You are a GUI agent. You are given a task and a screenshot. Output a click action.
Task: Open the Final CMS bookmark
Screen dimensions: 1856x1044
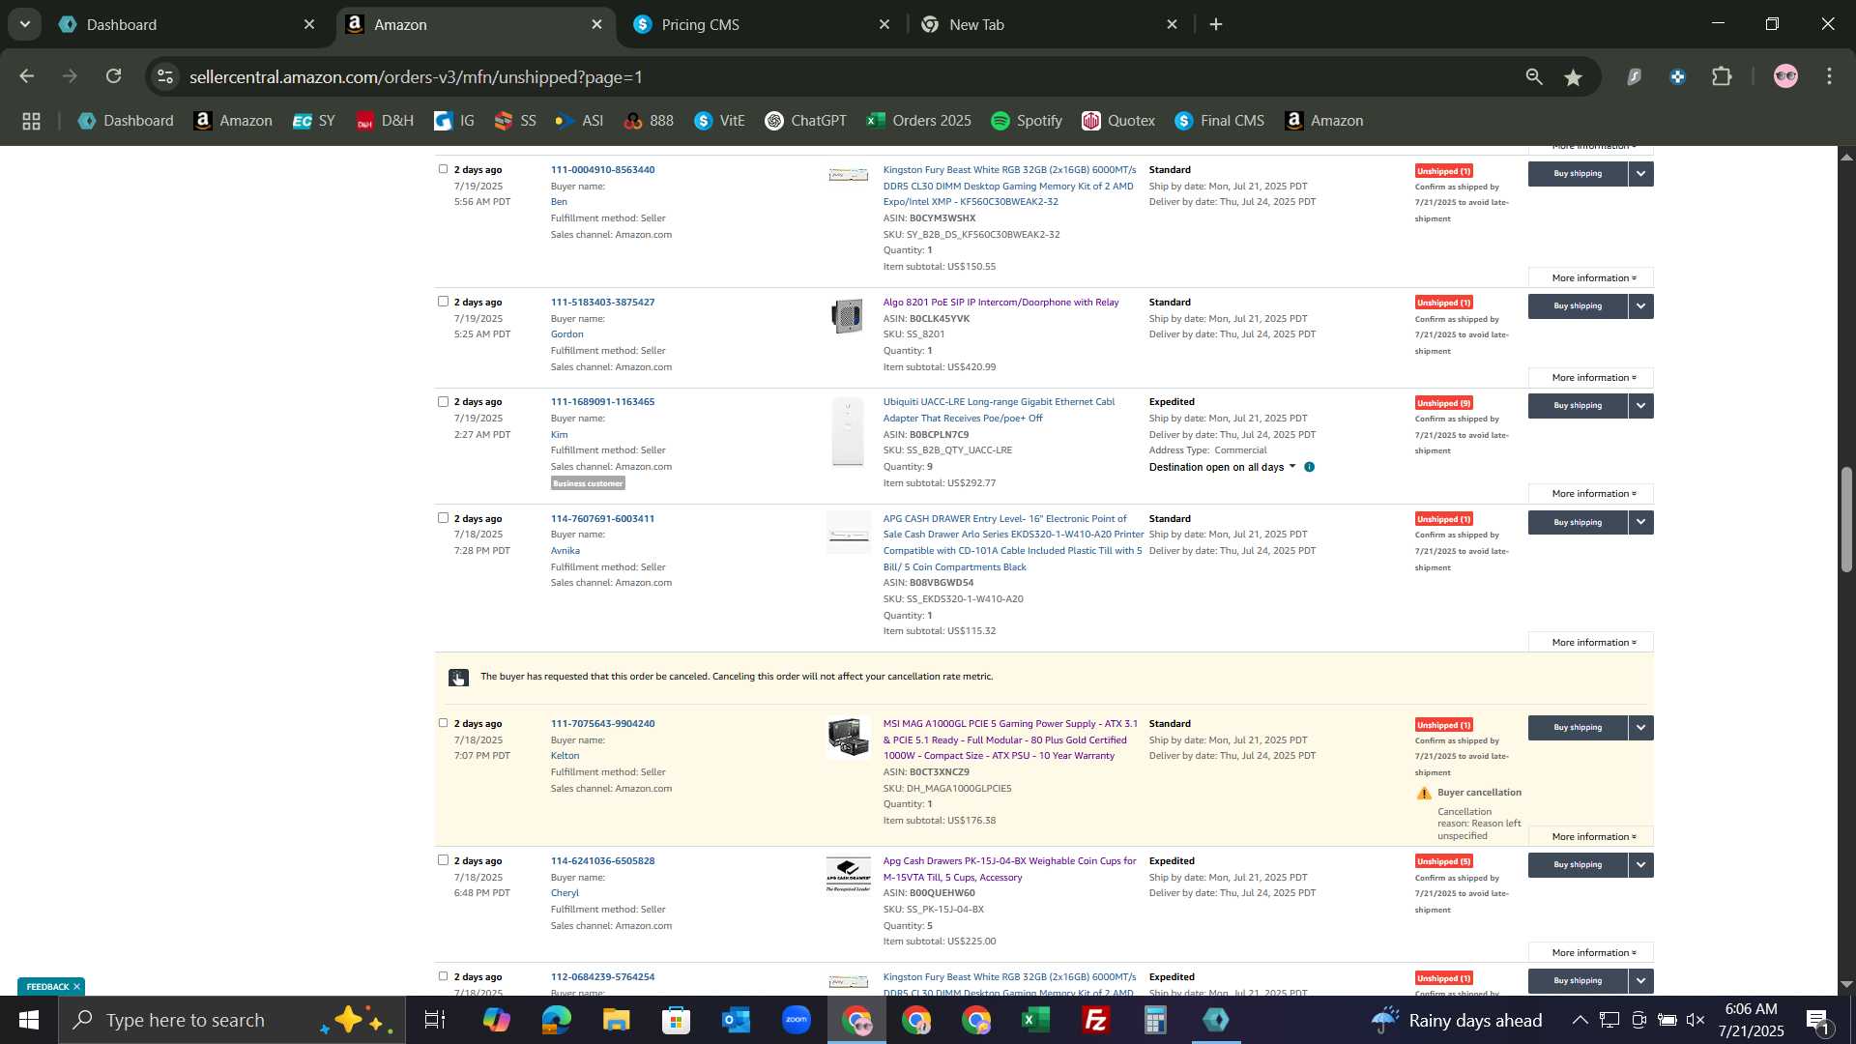(x=1220, y=121)
